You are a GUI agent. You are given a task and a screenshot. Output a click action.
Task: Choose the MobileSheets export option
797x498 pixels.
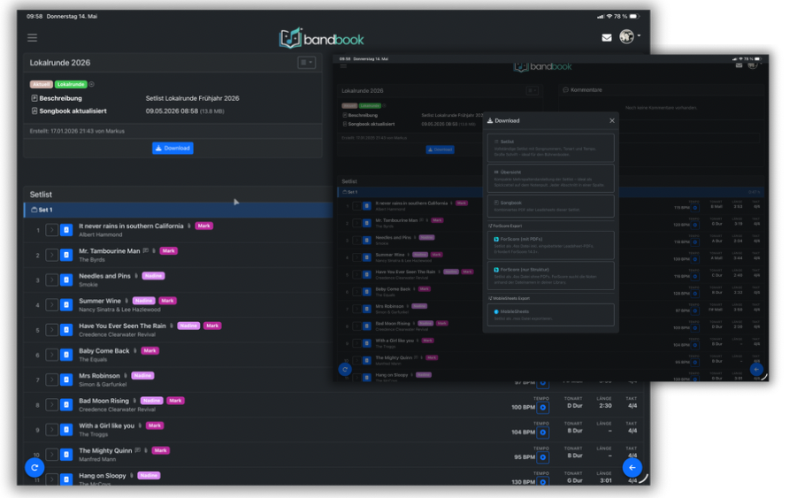(x=550, y=315)
